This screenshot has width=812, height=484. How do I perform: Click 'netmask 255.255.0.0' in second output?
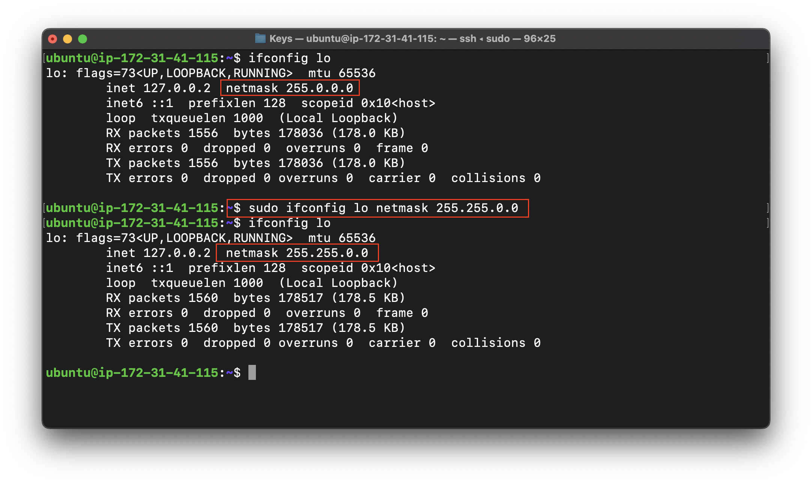coord(297,253)
